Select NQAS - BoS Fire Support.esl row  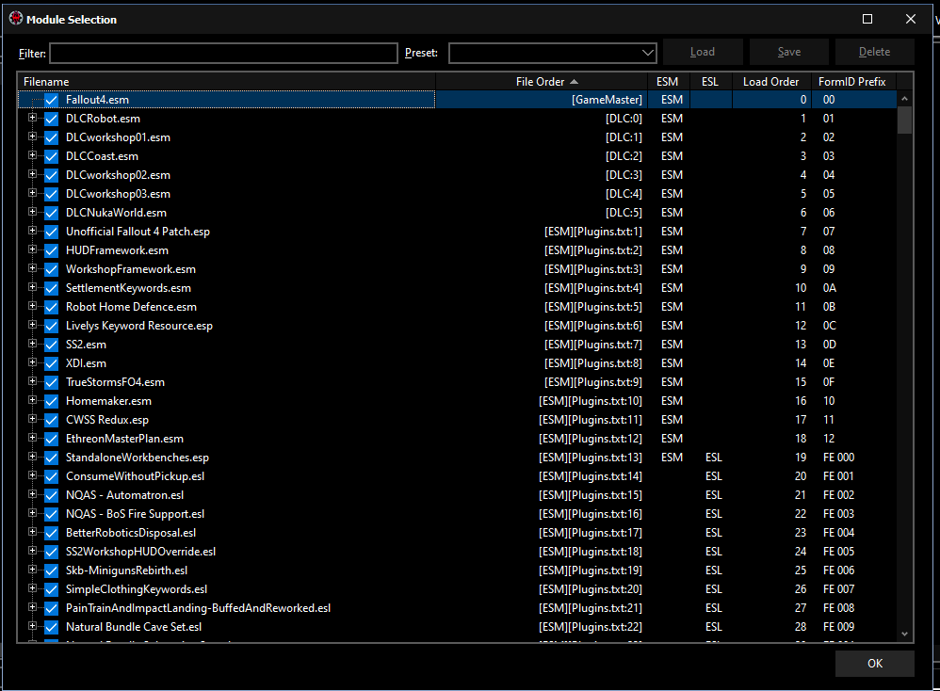458,514
